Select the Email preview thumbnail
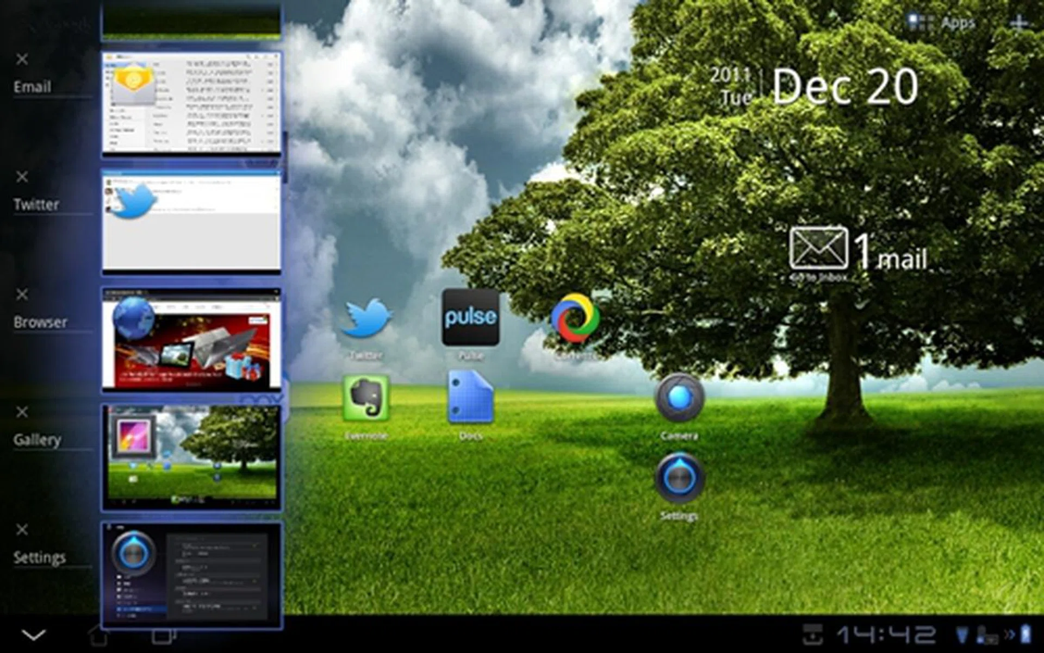The height and width of the screenshot is (653, 1044). coord(191,103)
